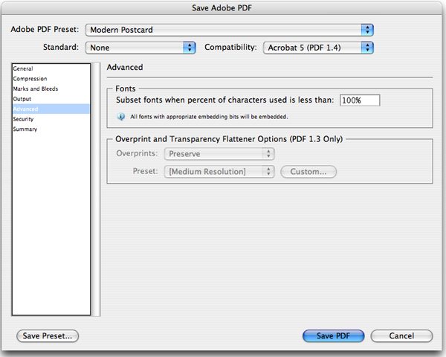The image size is (446, 357).
Task: Click the fonts embedding information text
Action: pos(209,117)
